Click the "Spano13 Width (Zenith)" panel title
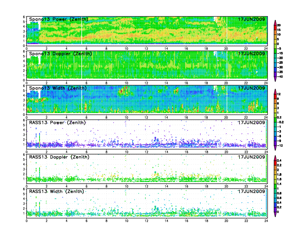Image resolution: width=307 pixels, height=237 pixels. [x=58, y=88]
